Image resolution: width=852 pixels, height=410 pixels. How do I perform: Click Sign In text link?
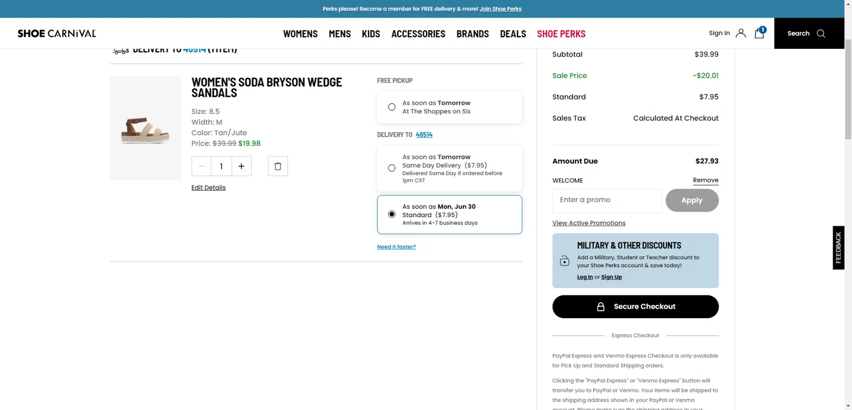719,33
